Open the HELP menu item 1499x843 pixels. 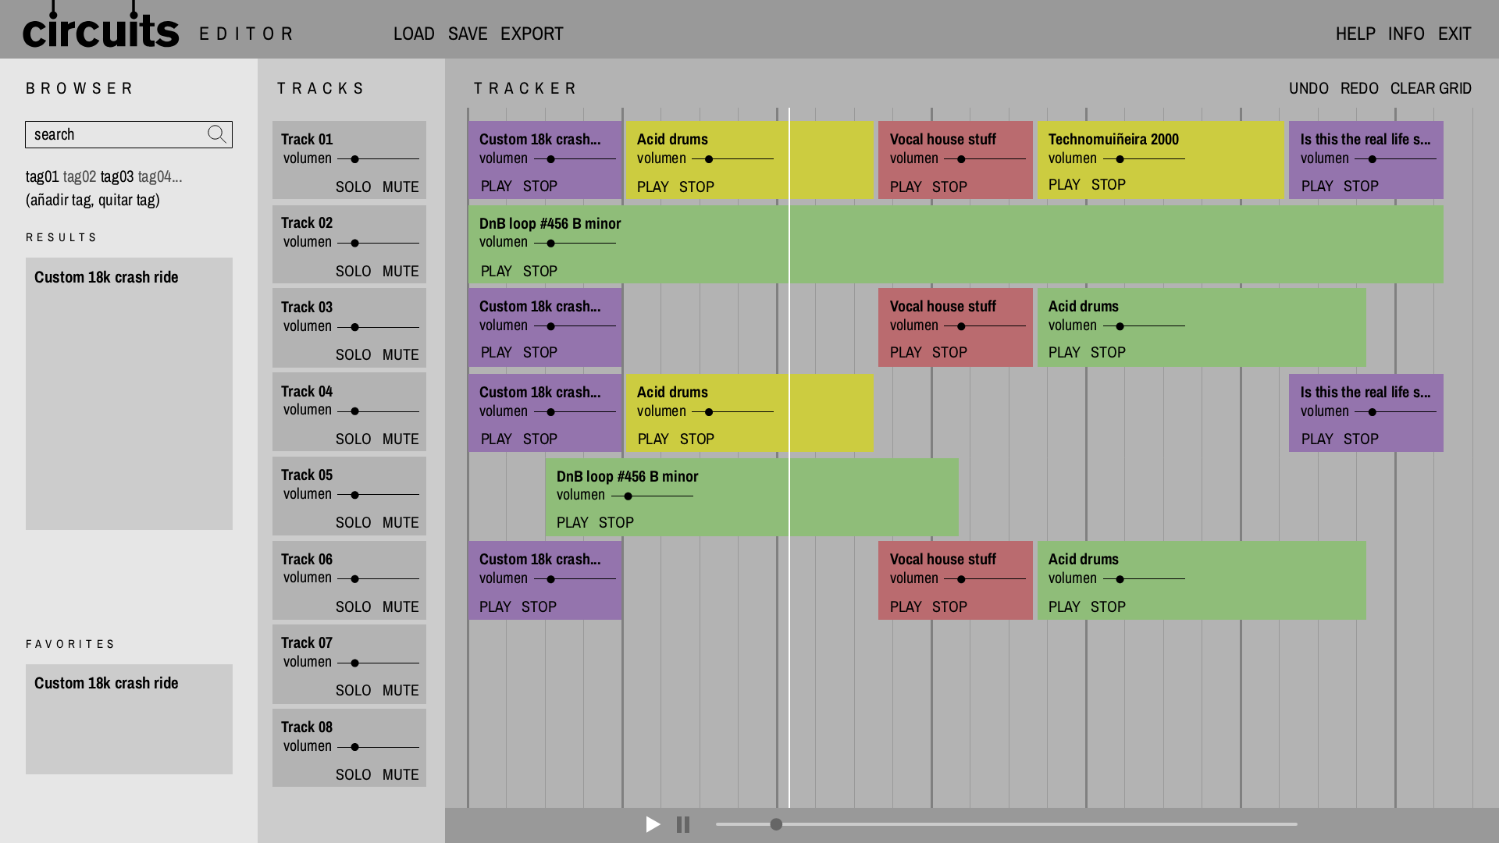[x=1355, y=34]
